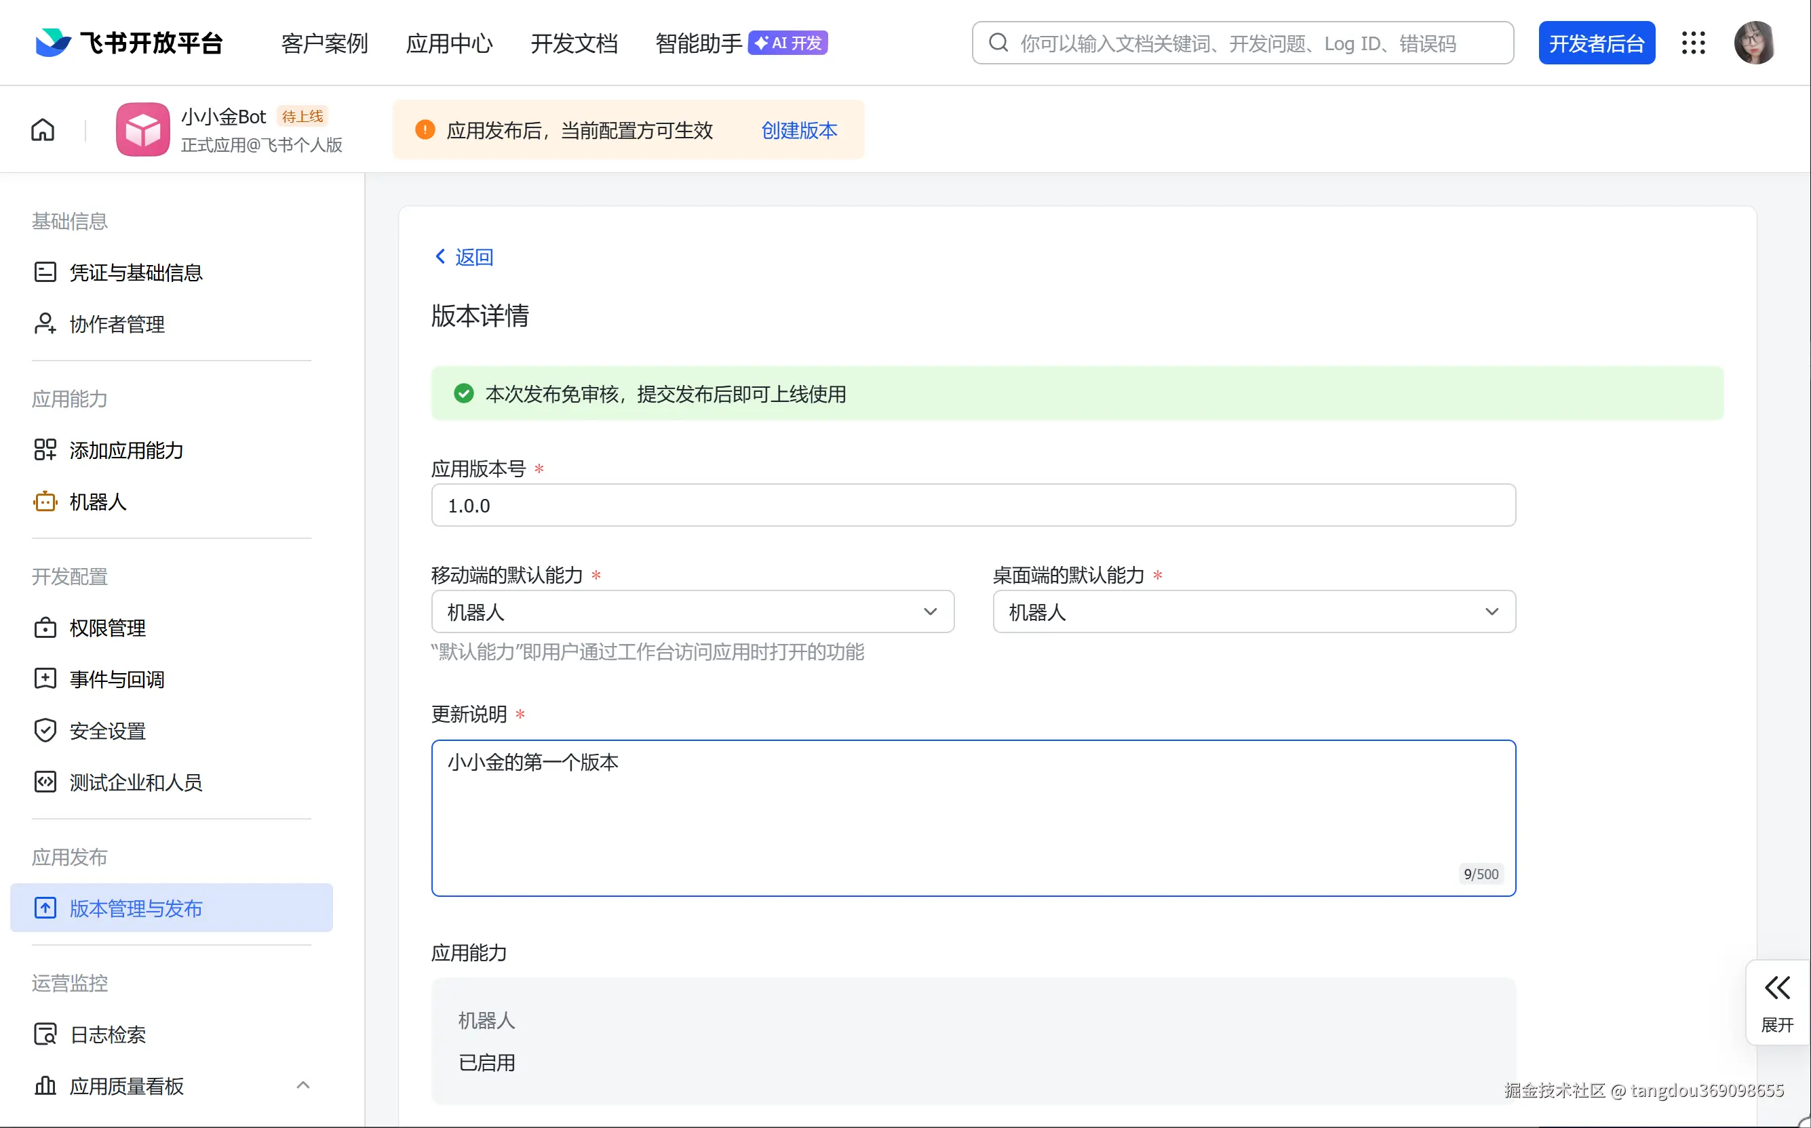The height and width of the screenshot is (1128, 1811).
Task: Collapse 应用质量看板 chevron
Action: pyautogui.click(x=303, y=1085)
